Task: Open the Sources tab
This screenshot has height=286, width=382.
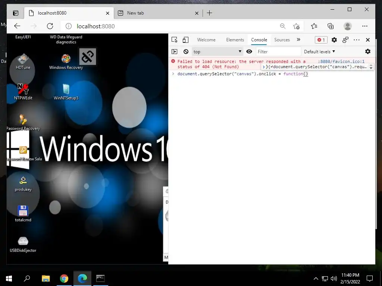Action: (282, 39)
